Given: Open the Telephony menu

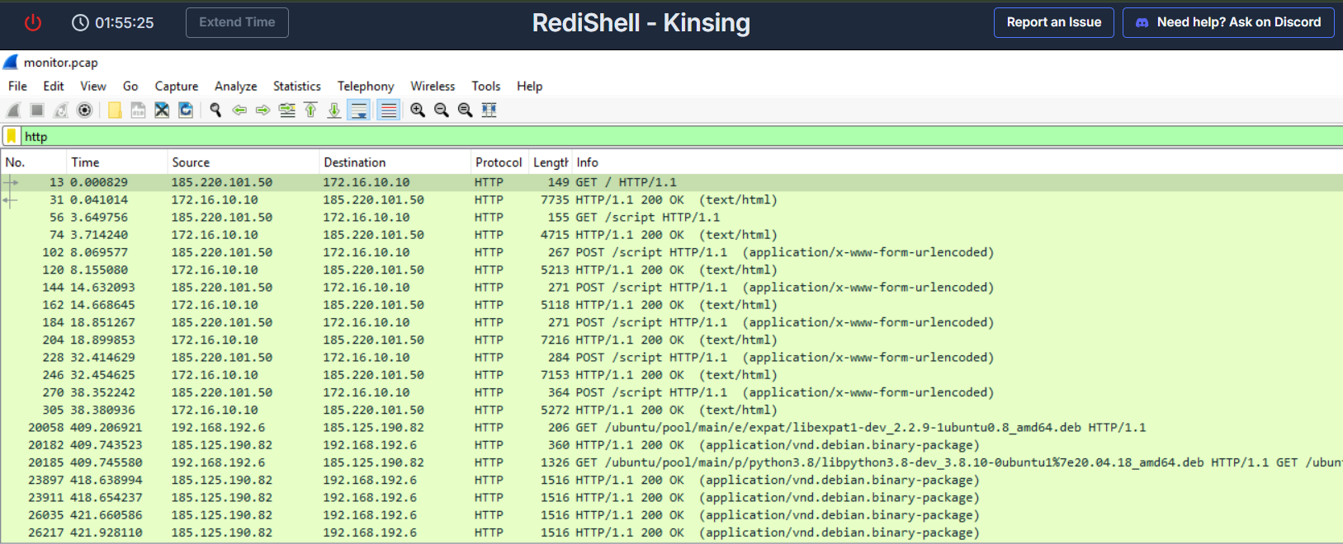Looking at the screenshot, I should coord(366,86).
